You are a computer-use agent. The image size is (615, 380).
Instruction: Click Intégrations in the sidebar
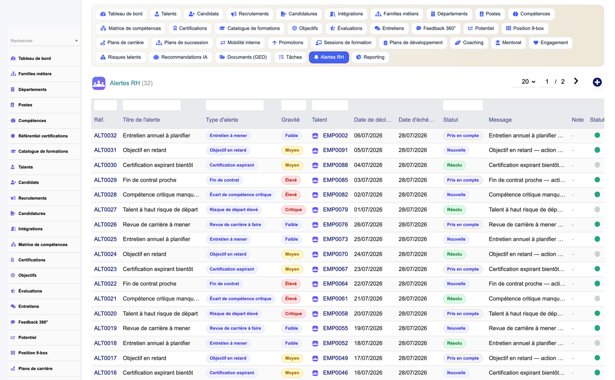[x=30, y=229]
